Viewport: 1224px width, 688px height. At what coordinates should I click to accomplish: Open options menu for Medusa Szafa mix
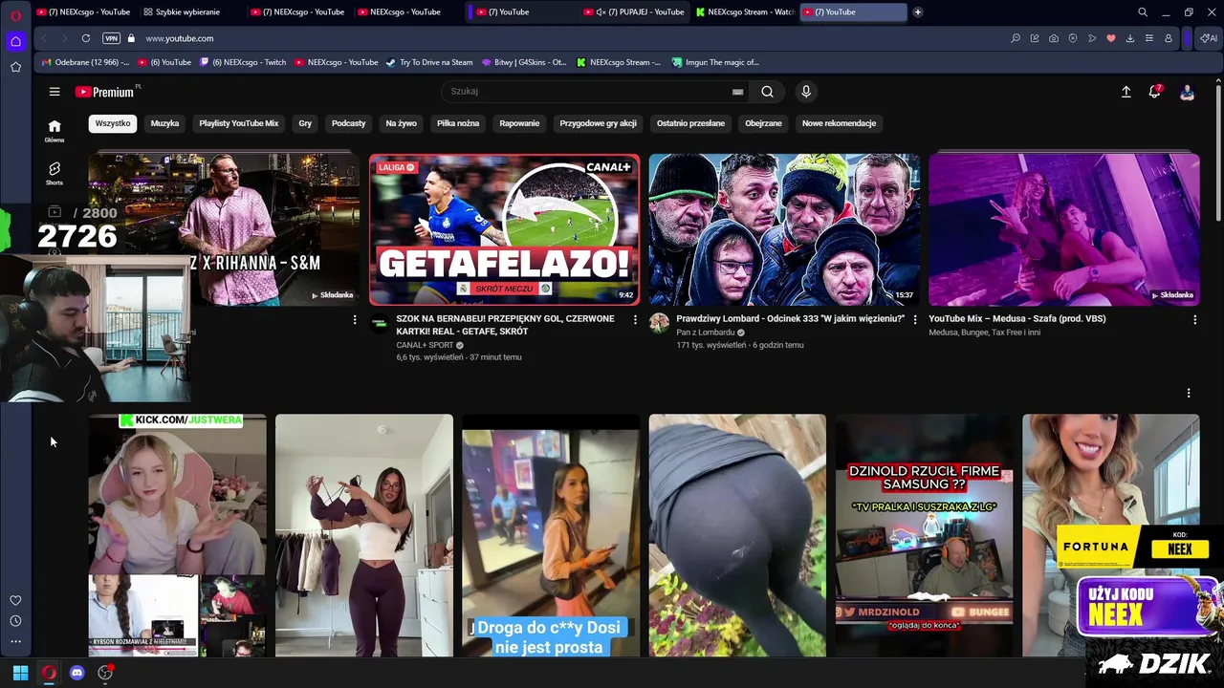1194,319
